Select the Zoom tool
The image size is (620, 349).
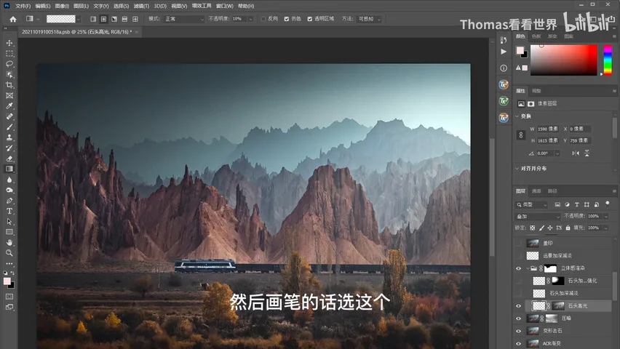coord(9,253)
